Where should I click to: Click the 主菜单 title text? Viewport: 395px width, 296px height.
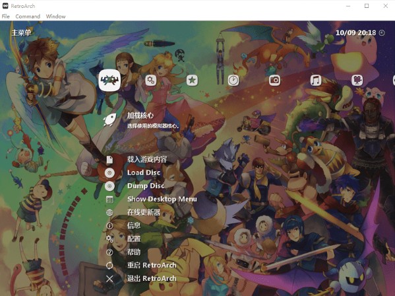pos(21,33)
